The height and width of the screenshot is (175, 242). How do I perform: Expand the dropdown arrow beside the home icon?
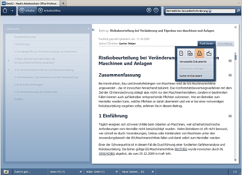pyautogui.click(x=12, y=11)
